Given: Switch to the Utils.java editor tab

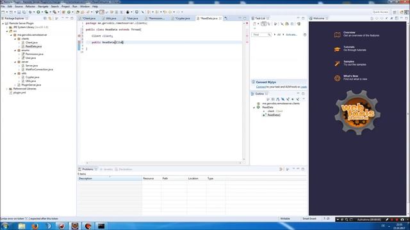Looking at the screenshot, I should point(111,19).
